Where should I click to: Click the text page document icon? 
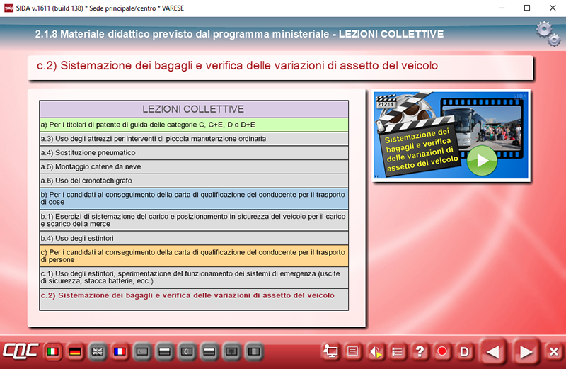pyautogui.click(x=353, y=351)
